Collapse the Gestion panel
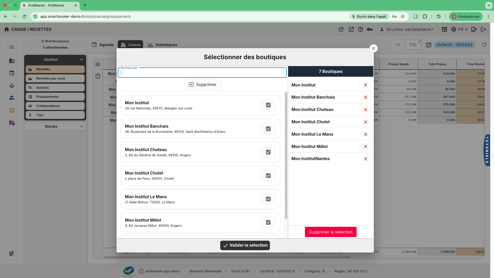This screenshot has width=494, height=278. tap(81, 59)
